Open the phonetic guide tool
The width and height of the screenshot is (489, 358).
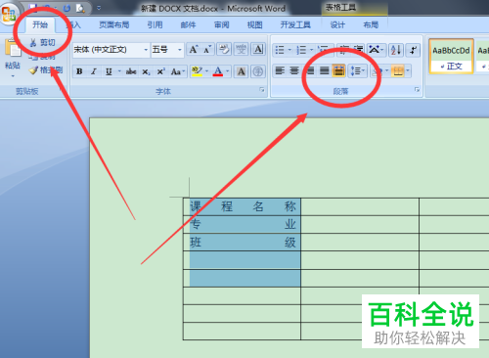coord(242,50)
